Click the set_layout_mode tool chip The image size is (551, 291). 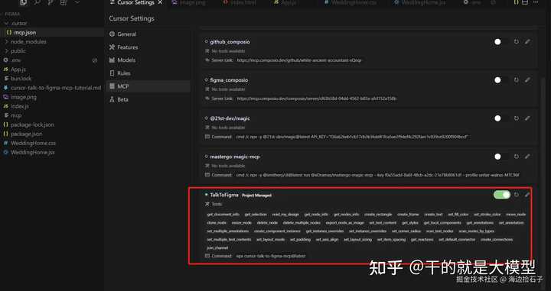tap(270, 240)
